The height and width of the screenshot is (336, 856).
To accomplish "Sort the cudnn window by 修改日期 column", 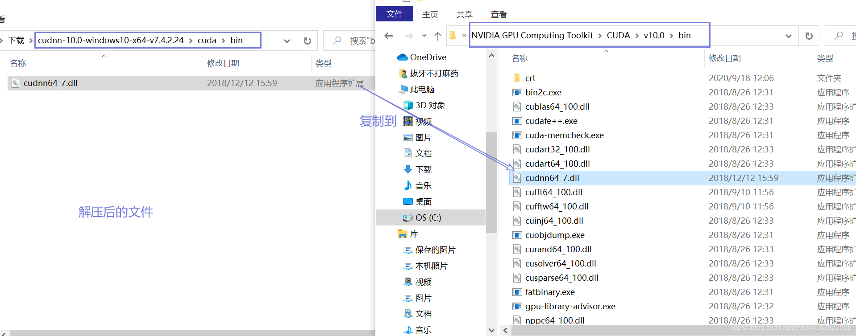I will click(x=223, y=63).
